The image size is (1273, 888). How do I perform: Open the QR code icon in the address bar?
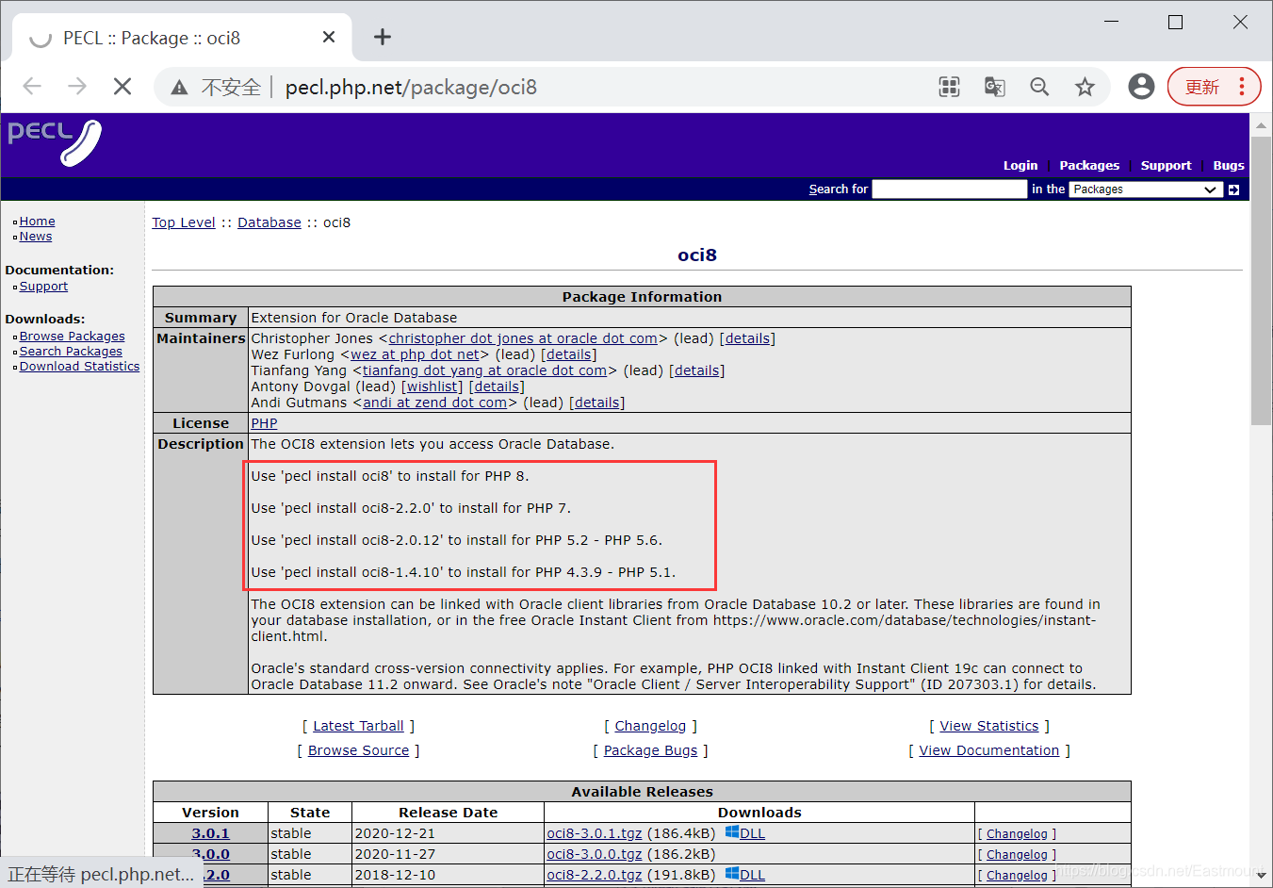click(x=949, y=87)
